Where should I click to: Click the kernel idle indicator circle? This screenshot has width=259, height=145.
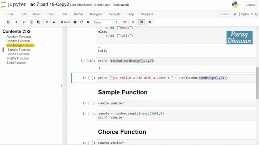[x=256, y=14]
